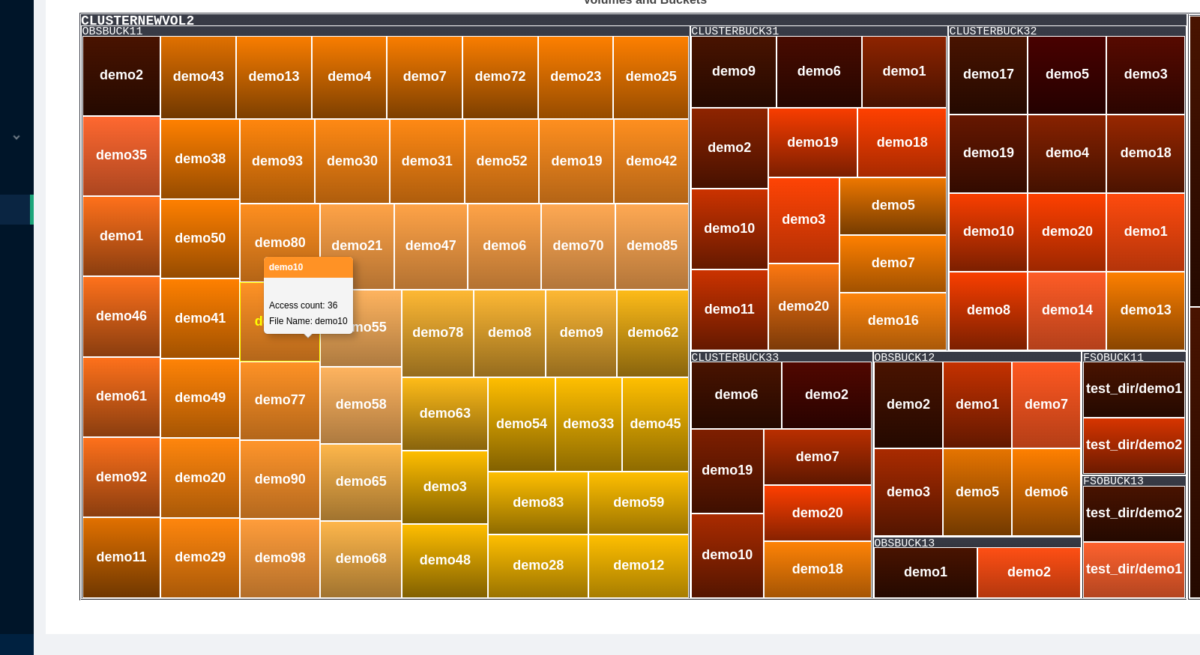Screen dimensions: 1200x655
Task: Select the demo16 tile in CLUSTERBUCK31
Action: point(893,320)
